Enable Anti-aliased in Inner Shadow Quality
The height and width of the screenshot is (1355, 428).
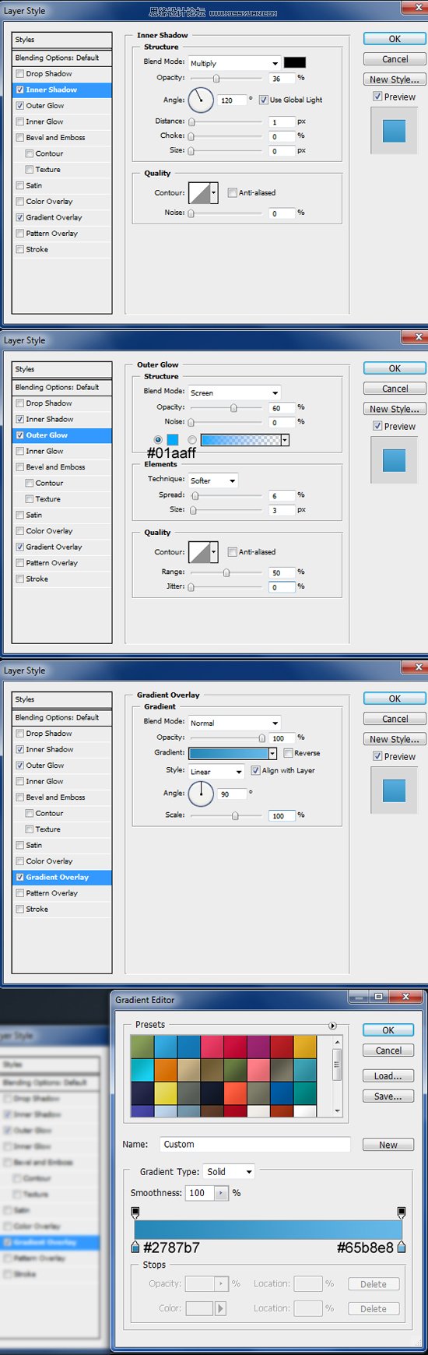click(x=233, y=192)
